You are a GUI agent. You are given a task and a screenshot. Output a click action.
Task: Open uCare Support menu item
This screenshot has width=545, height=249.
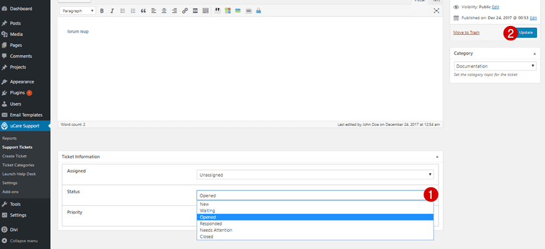tap(25, 126)
